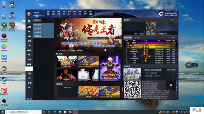Select the last carousel dot in events
Image resolution: width=204 pixels, height=114 pixels.
click(x=158, y=32)
